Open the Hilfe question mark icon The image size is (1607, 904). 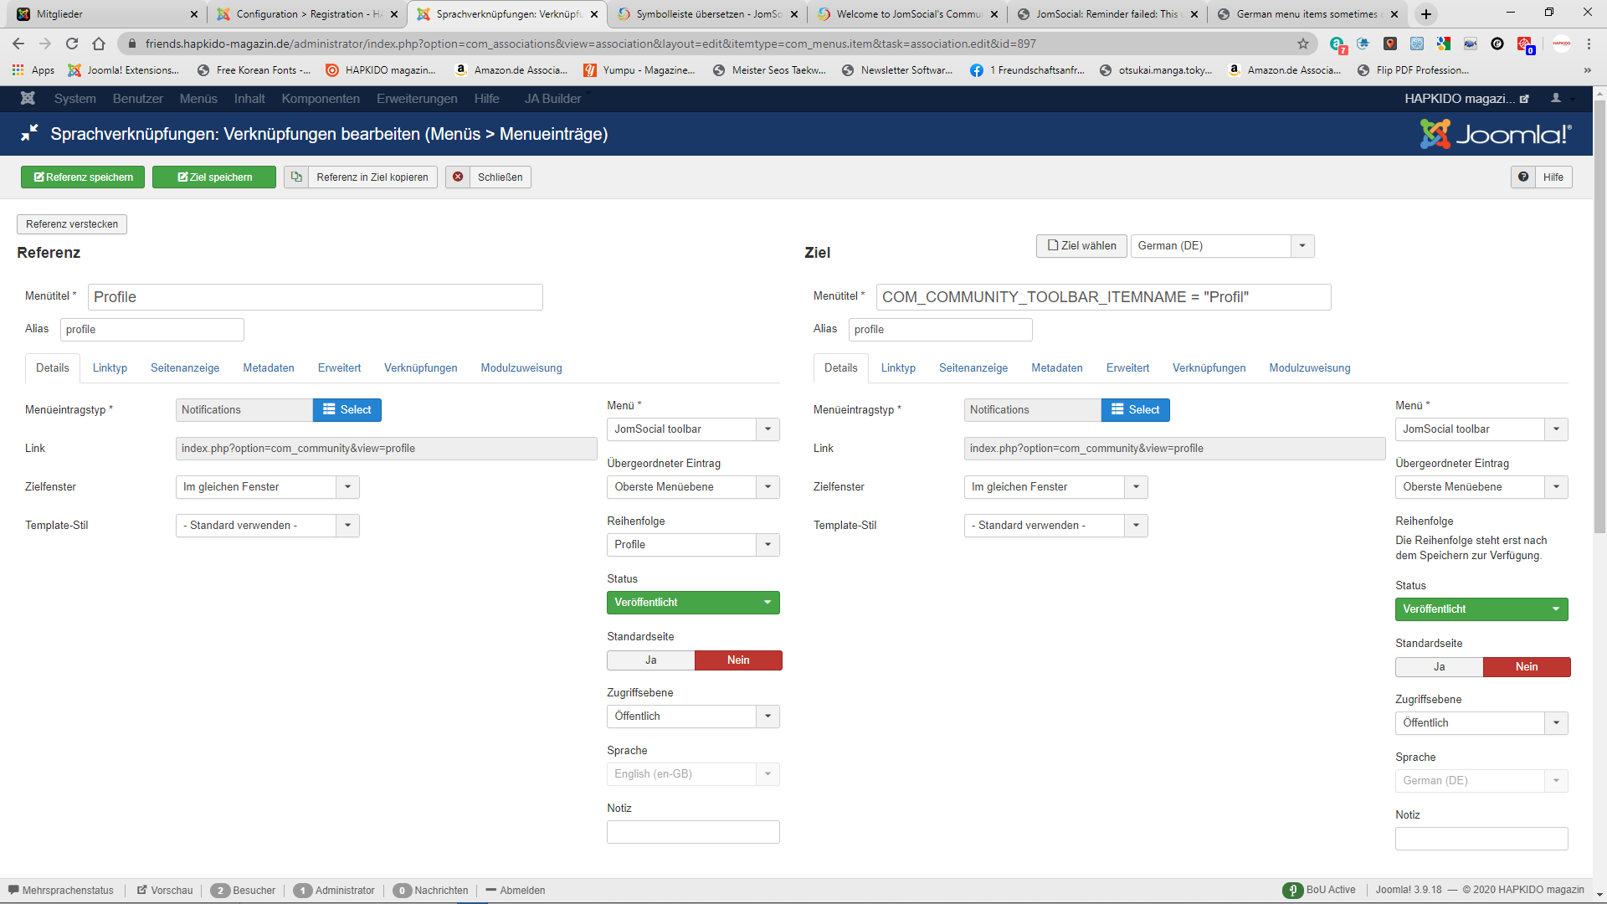pyautogui.click(x=1523, y=177)
